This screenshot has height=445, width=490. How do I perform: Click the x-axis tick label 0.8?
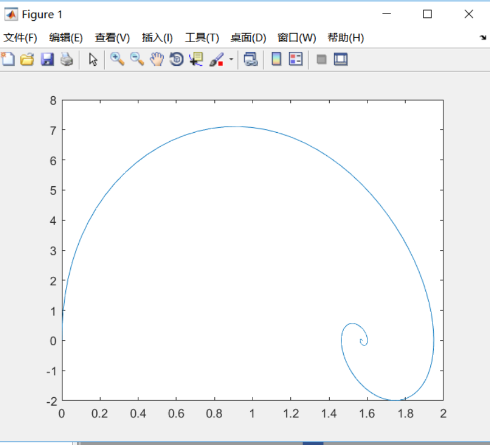214,413
